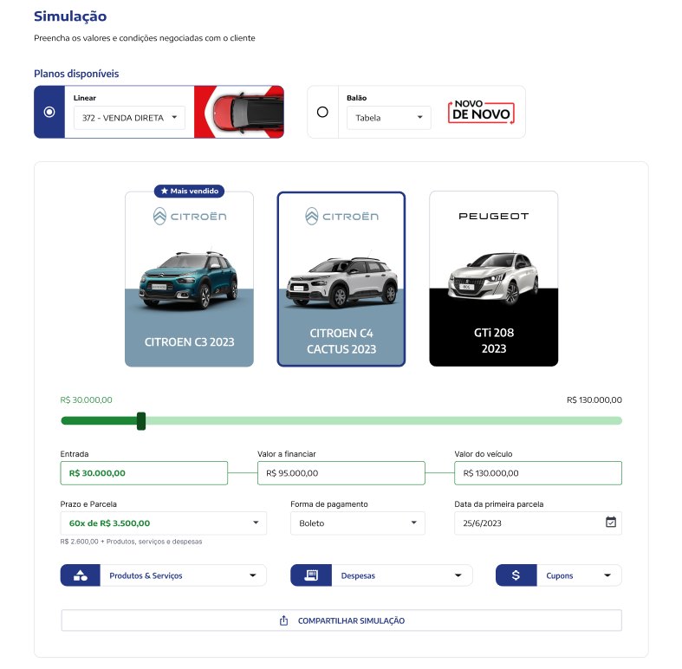The image size is (682, 669).
Task: Choose the Citroen C4 Cactus 2023 card
Action: 341,279
